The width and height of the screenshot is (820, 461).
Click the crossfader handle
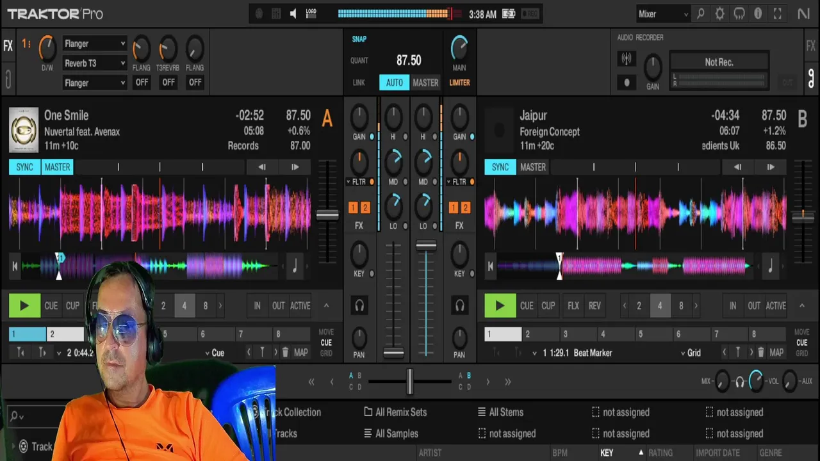point(409,382)
